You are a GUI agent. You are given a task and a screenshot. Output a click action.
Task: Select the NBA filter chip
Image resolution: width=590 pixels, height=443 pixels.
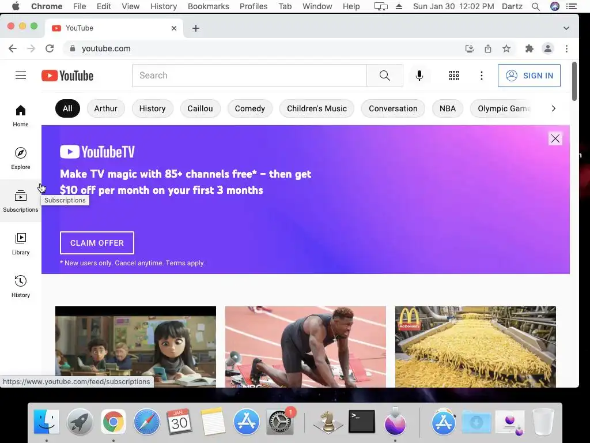click(x=447, y=108)
